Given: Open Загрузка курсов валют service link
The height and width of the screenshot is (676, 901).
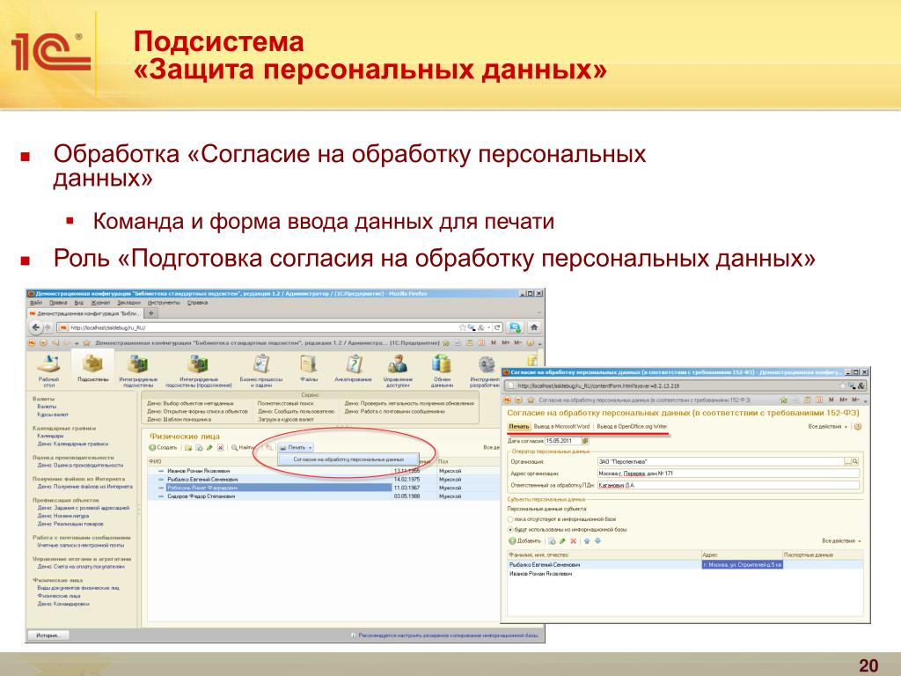Looking at the screenshot, I should click(286, 419).
